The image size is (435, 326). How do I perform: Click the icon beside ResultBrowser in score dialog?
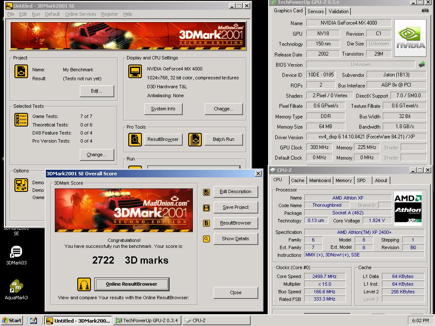coord(206,223)
